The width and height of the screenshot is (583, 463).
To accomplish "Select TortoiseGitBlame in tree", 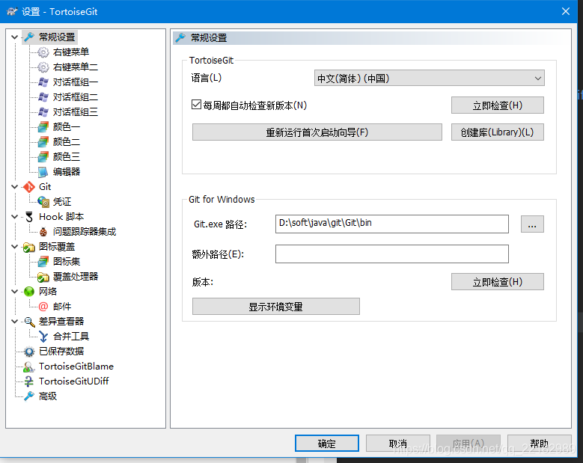I will 76,367.
